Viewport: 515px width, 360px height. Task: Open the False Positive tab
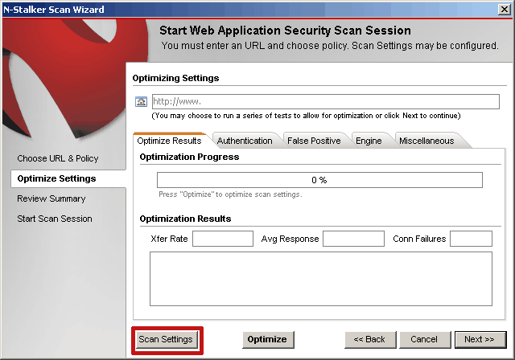click(x=314, y=141)
